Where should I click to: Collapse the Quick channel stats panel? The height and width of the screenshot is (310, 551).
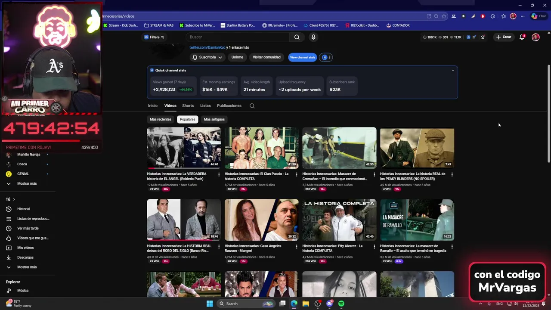point(453,70)
